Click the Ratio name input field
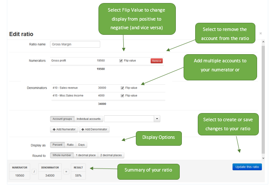270x187 pixels. (75, 44)
